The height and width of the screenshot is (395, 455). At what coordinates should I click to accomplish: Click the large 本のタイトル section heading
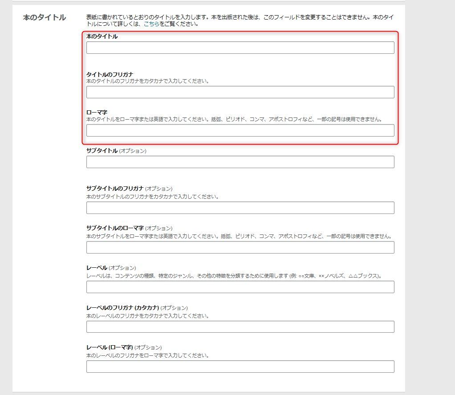pyautogui.click(x=45, y=17)
